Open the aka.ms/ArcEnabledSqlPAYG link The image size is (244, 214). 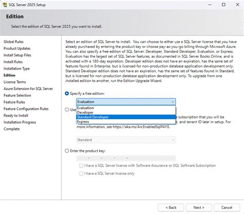click(x=141, y=127)
